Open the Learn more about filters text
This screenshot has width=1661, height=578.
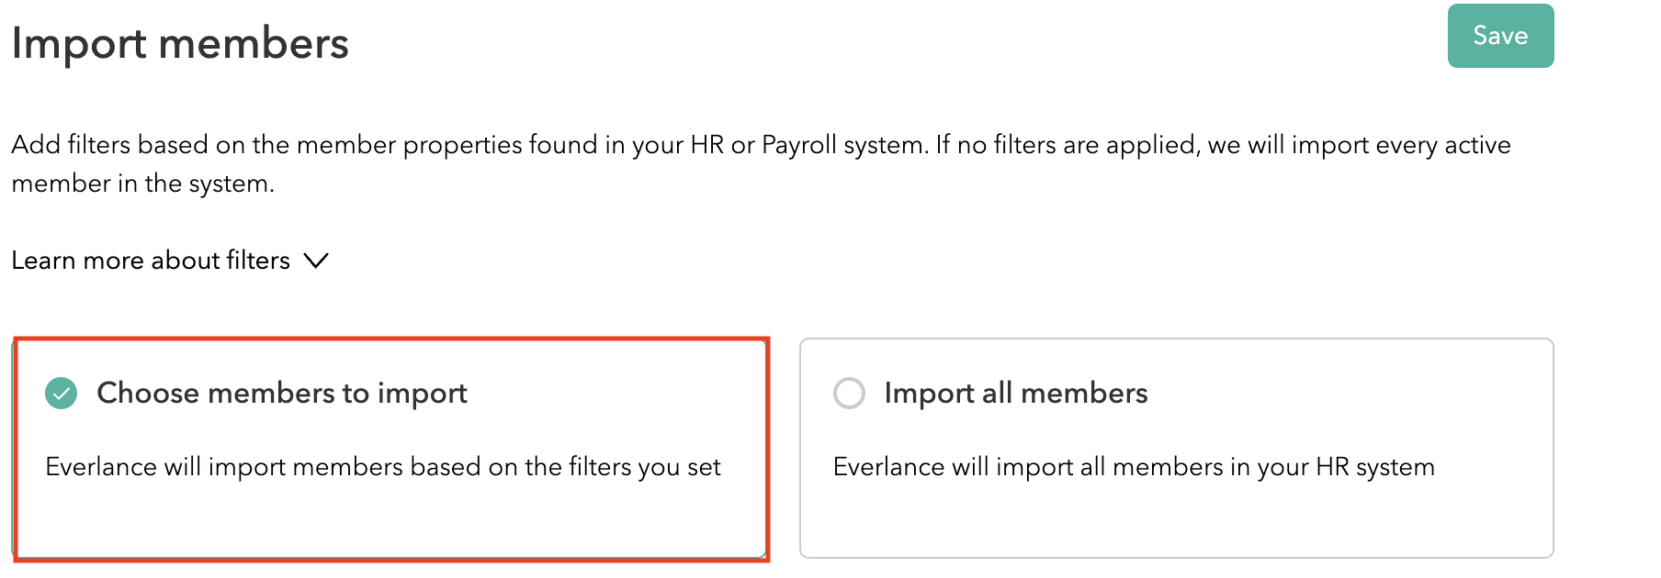[x=151, y=261]
